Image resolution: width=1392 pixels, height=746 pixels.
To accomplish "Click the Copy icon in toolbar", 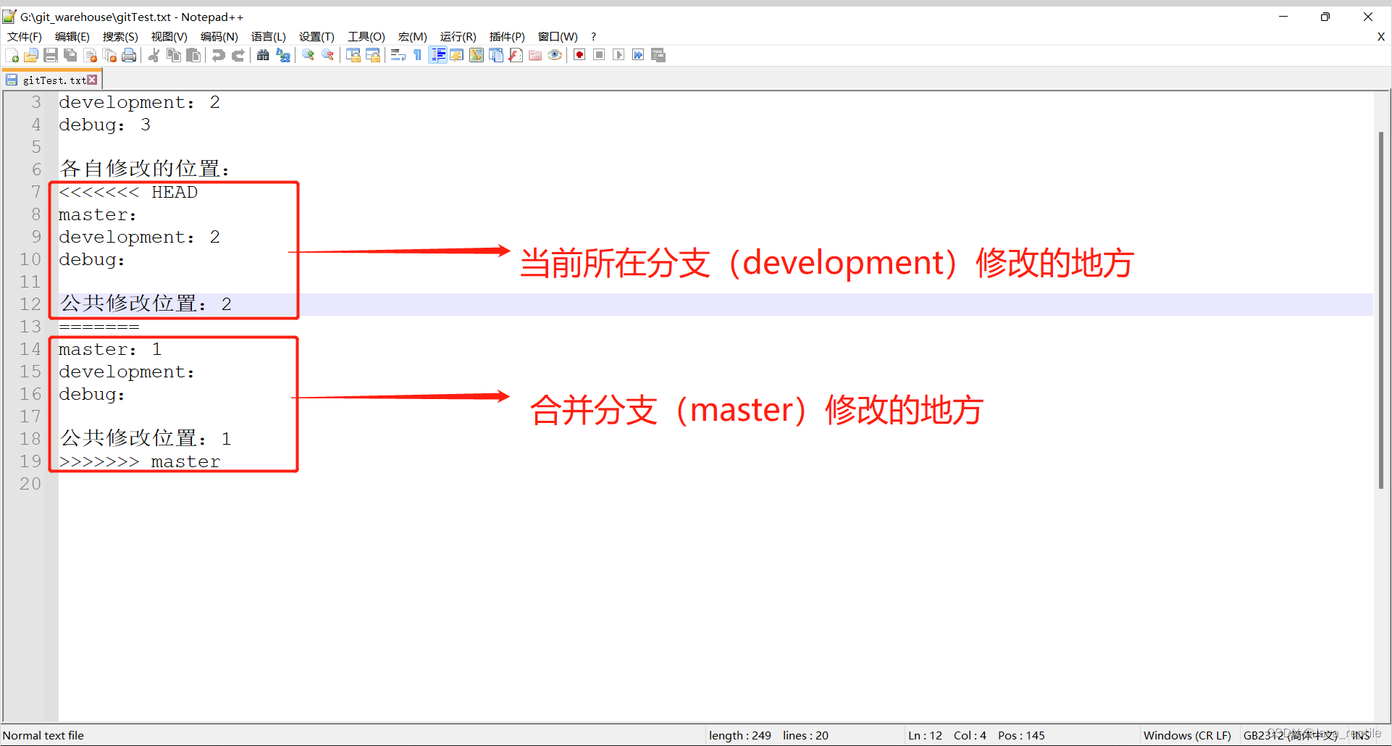I will [174, 55].
